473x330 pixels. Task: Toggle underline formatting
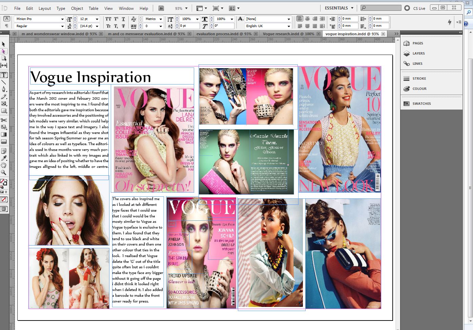(x=123, y=19)
